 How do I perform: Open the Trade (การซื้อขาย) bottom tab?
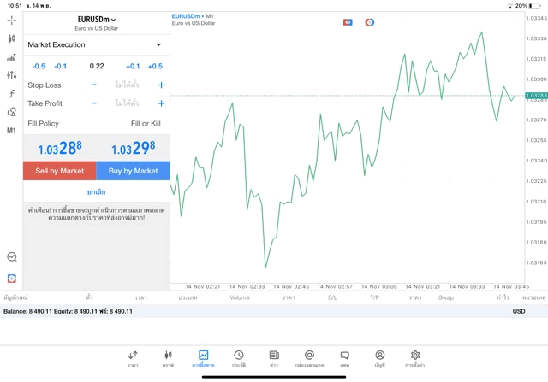203,359
